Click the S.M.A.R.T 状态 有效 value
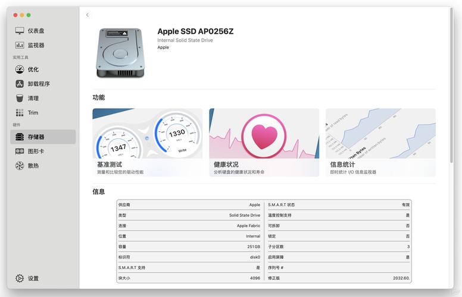462x297 pixels. coord(406,205)
